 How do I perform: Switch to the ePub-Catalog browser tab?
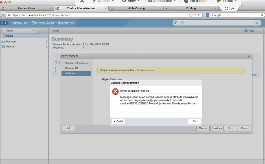pos(136,8)
